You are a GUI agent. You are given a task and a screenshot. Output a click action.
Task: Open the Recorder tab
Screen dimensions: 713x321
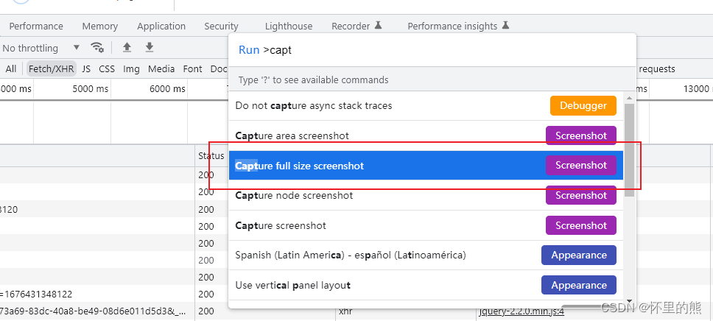coord(356,27)
